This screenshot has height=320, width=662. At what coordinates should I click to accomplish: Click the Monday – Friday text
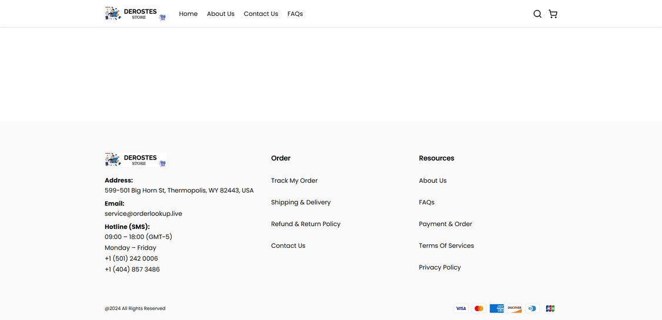(x=131, y=248)
